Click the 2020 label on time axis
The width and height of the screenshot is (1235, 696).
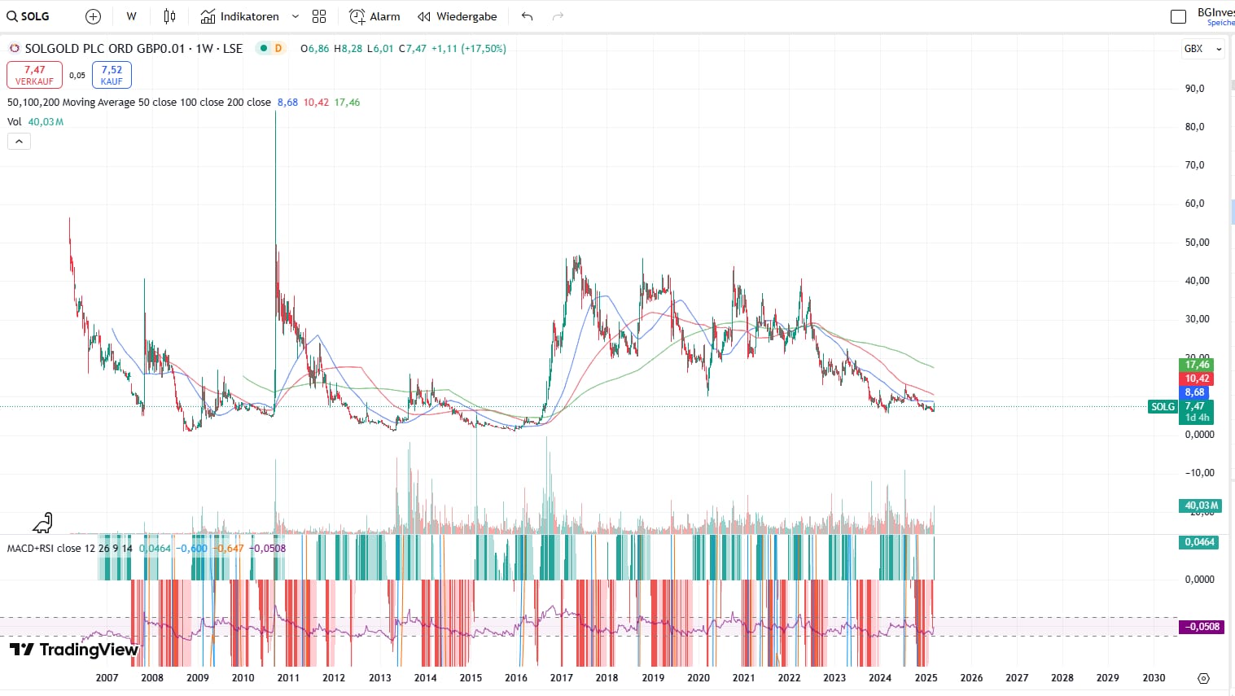pos(699,678)
